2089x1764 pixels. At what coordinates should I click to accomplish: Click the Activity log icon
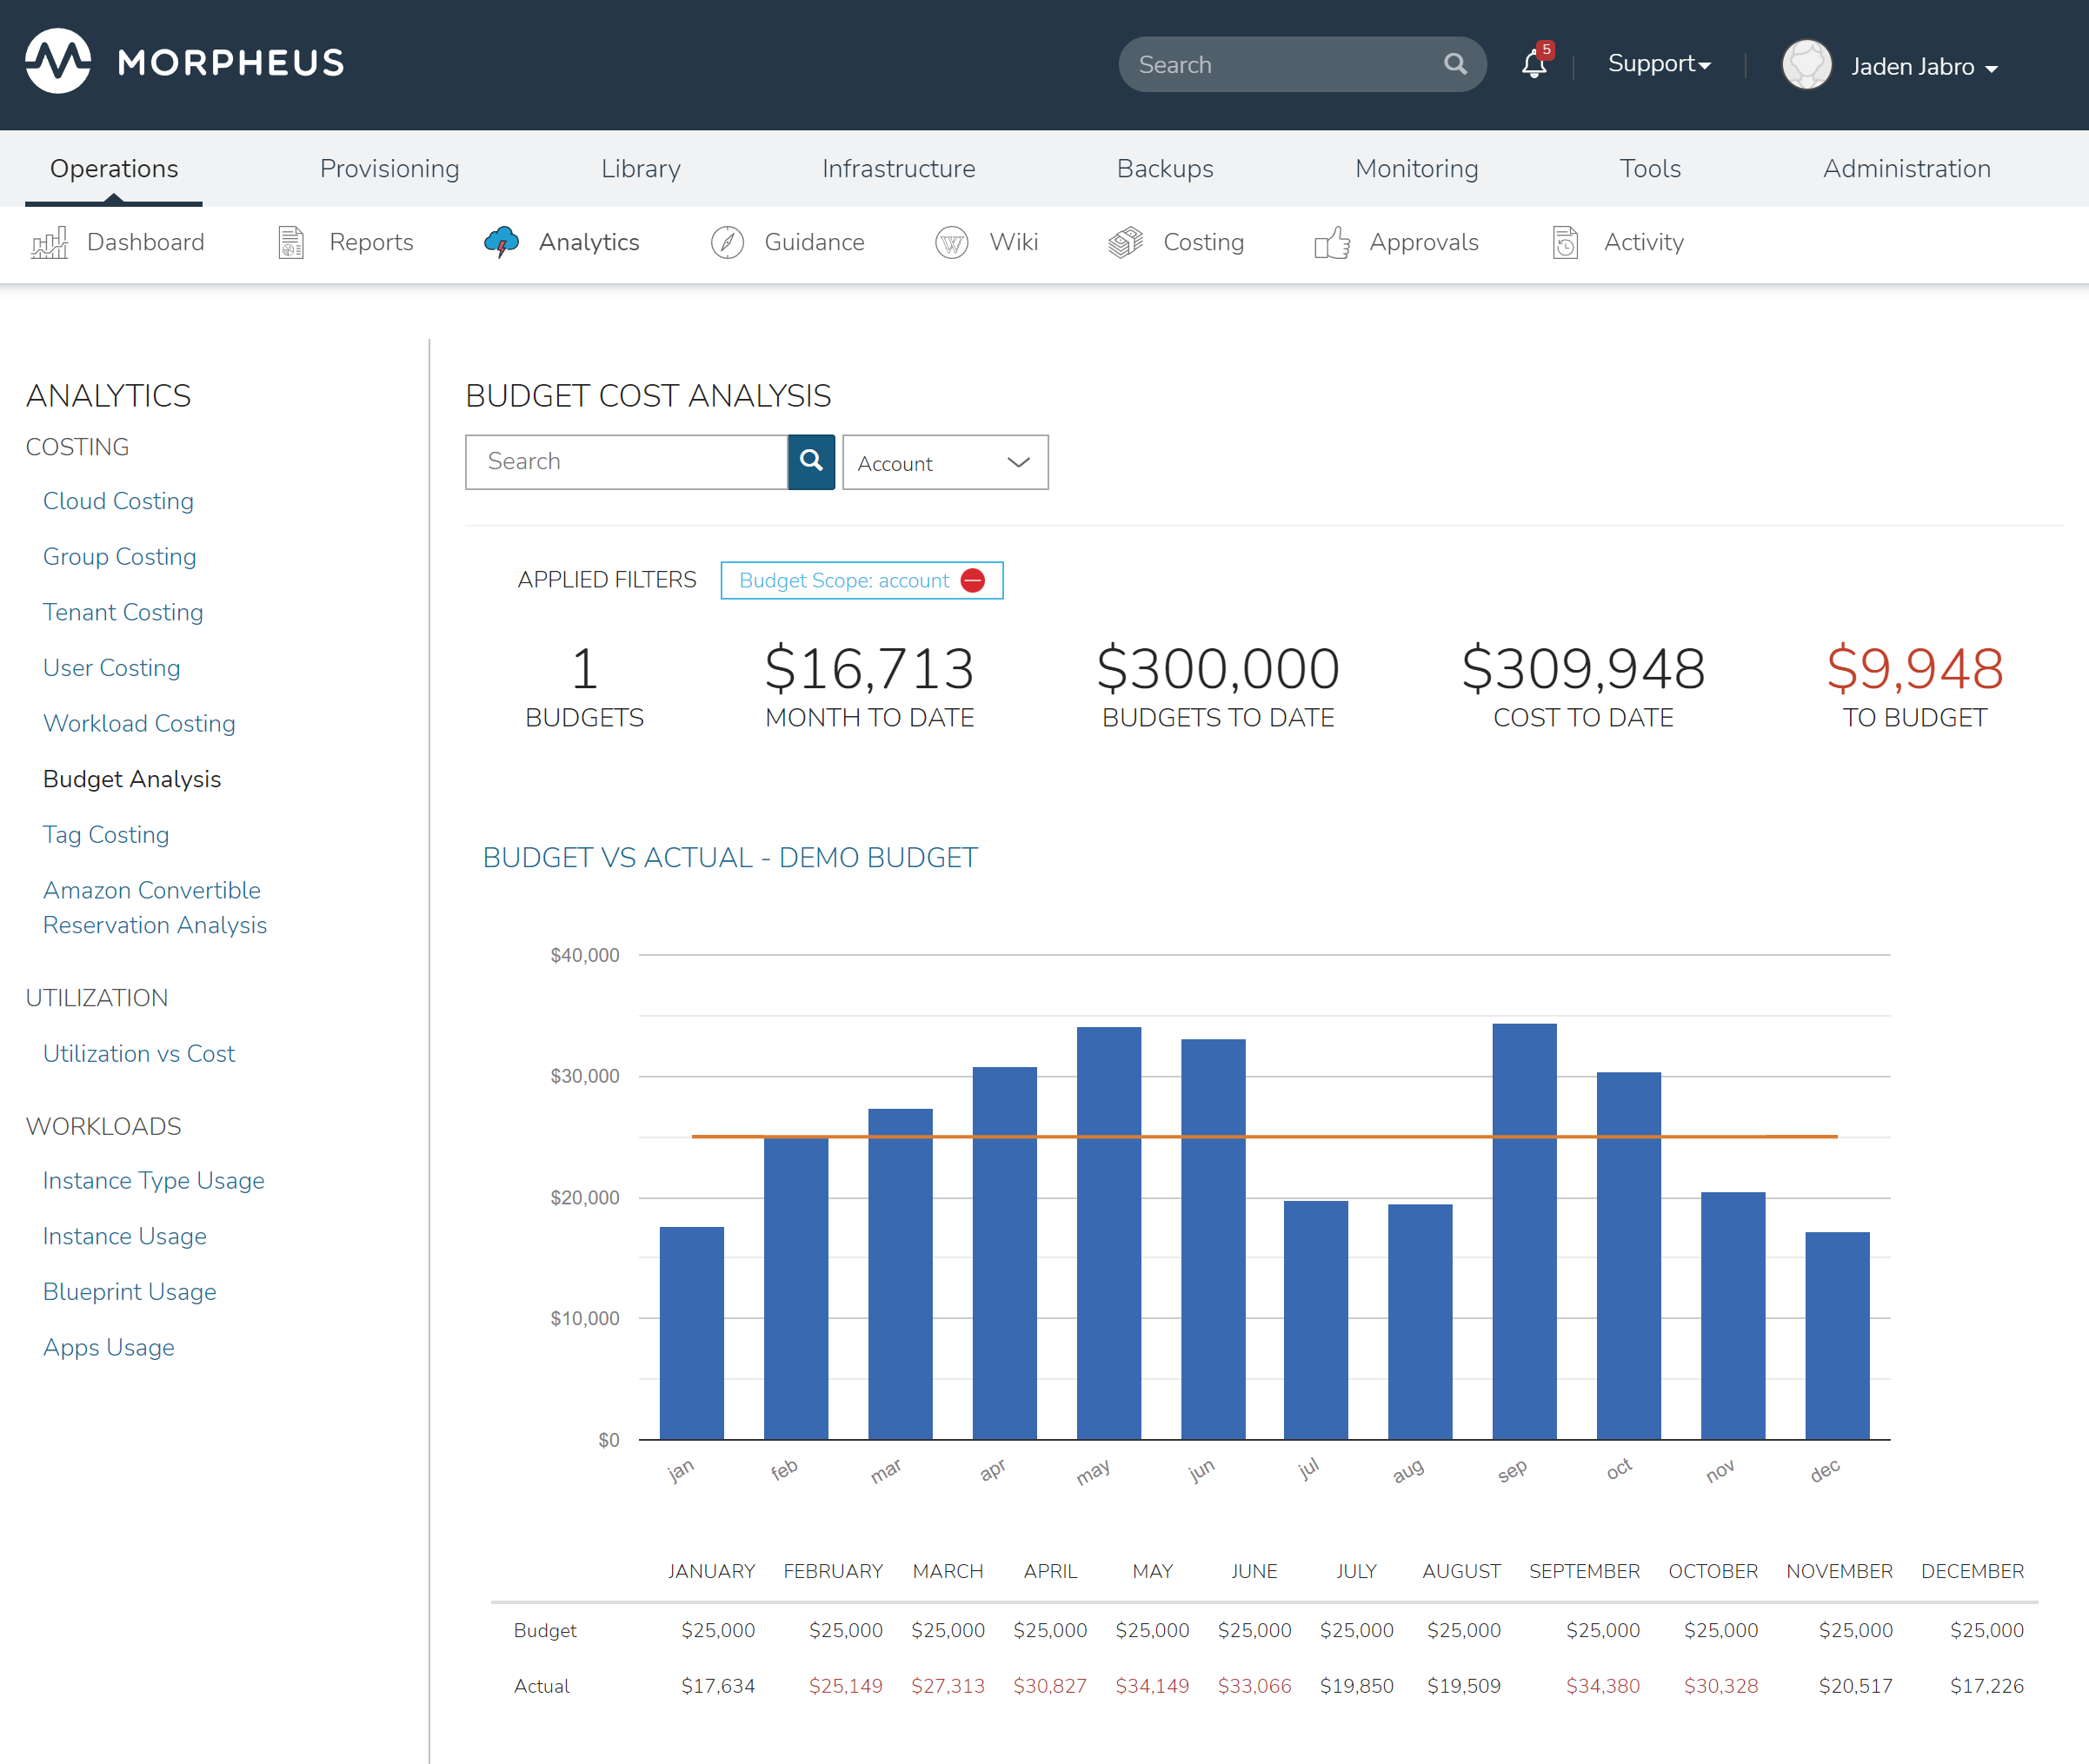click(x=1566, y=243)
